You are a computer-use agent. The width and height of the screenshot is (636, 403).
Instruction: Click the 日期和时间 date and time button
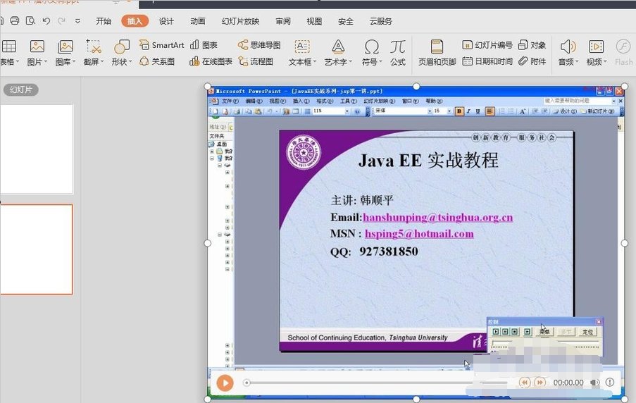click(487, 61)
